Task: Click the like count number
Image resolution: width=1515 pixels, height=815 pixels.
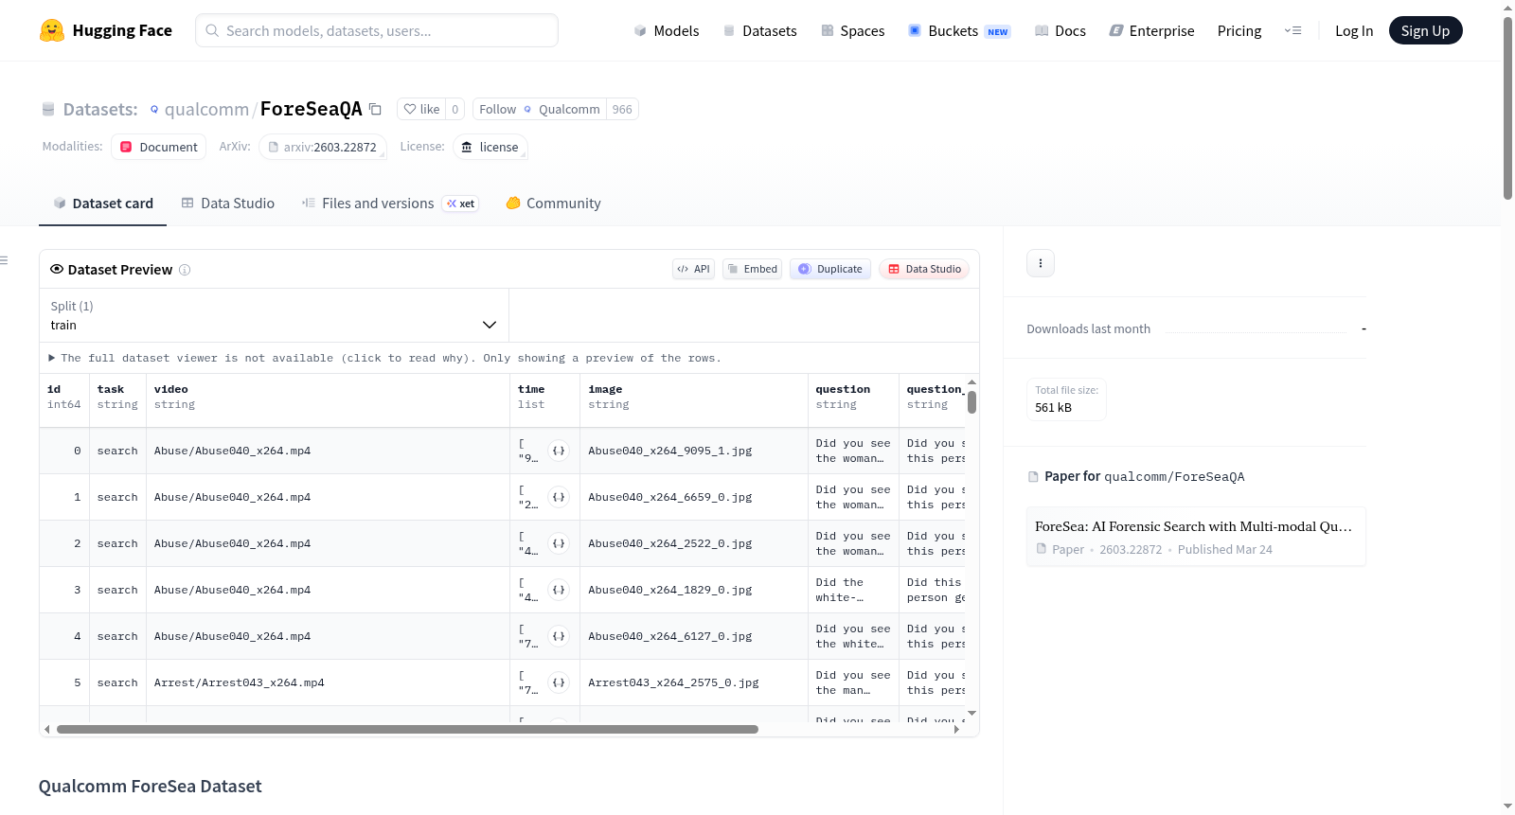Action: (x=455, y=109)
